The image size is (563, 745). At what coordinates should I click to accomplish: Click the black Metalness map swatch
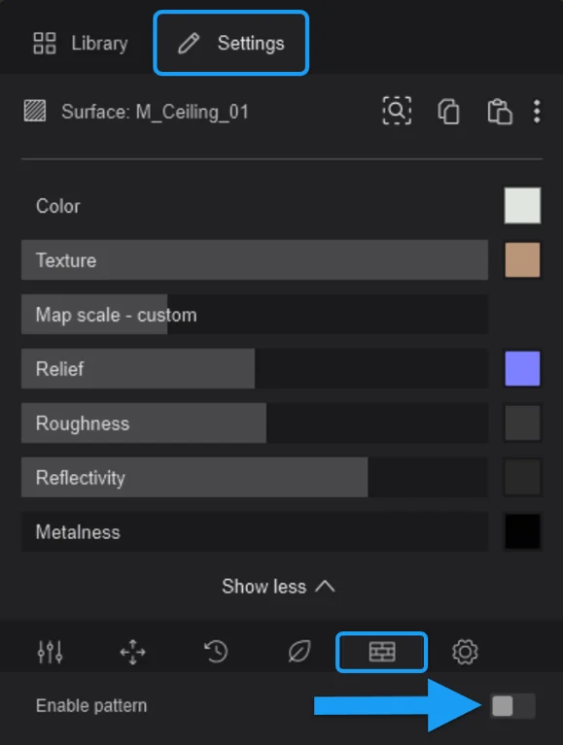coord(522,531)
